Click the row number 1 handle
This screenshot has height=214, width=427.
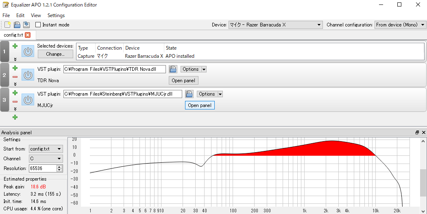tap(4, 51)
